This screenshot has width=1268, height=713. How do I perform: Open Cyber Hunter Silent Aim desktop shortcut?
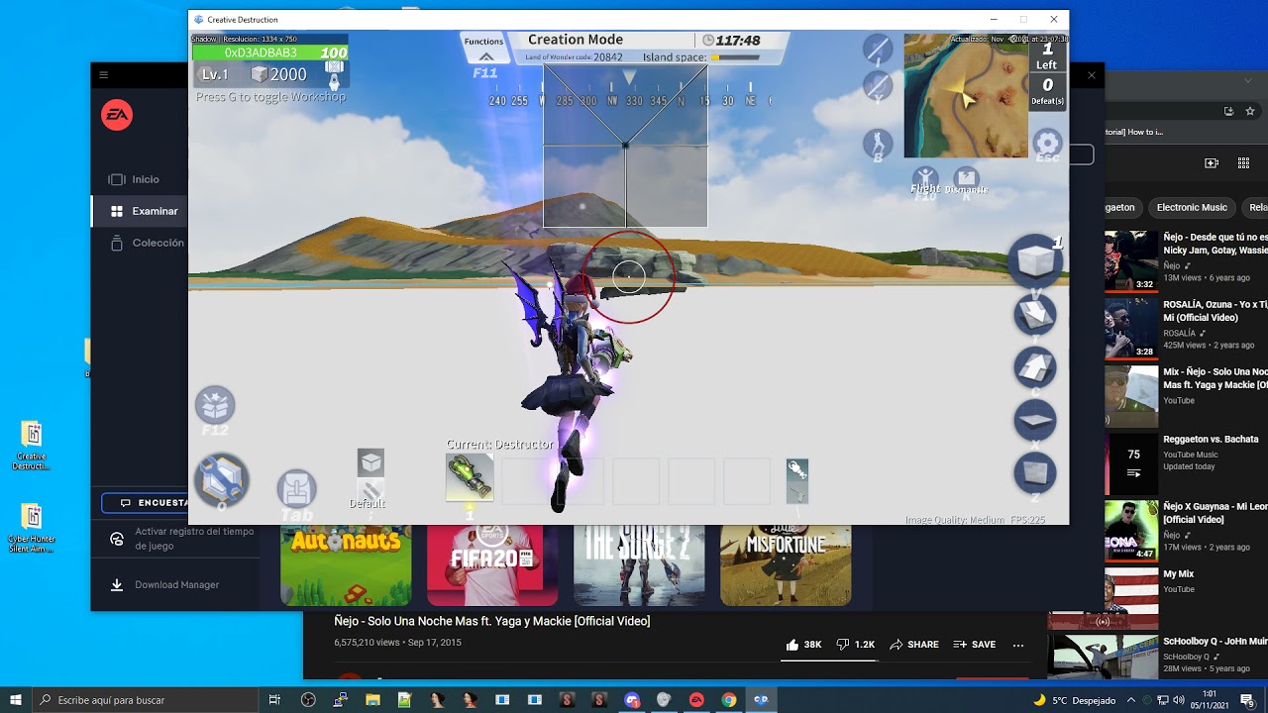click(x=32, y=528)
